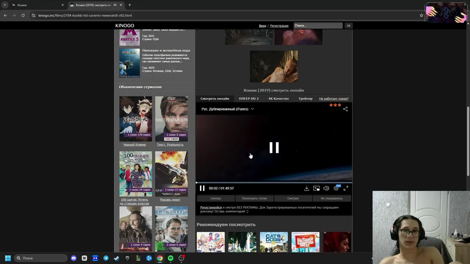This screenshot has height=264, width=470.
Task: Open Charité series poster
Action: tap(171, 228)
